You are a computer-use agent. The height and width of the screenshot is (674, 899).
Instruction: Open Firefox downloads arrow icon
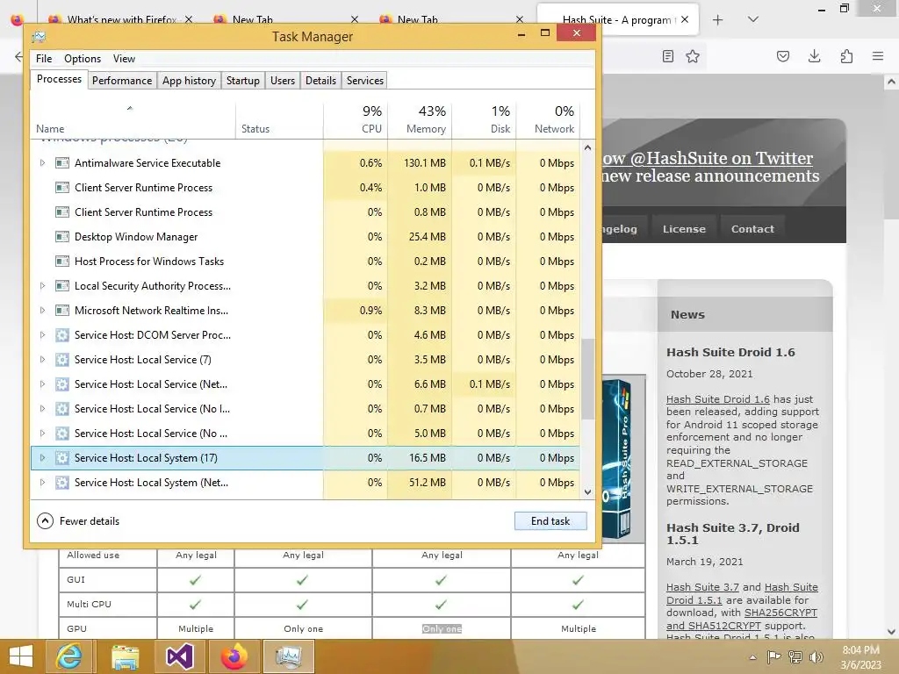pyautogui.click(x=814, y=56)
